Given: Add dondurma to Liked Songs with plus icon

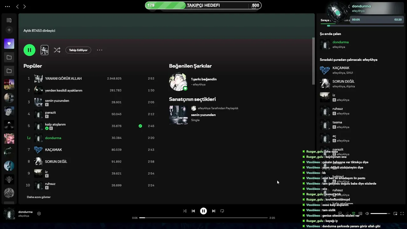Looking at the screenshot, I should point(39,214).
